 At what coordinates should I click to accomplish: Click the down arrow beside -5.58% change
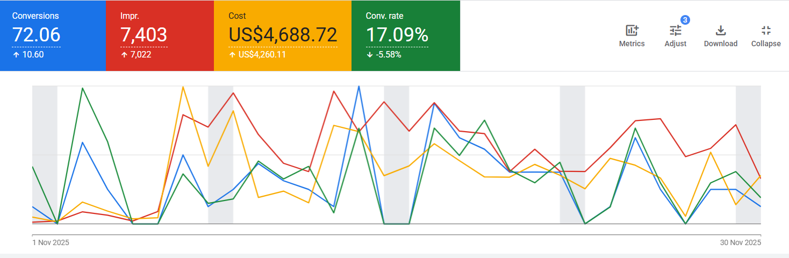pos(369,55)
